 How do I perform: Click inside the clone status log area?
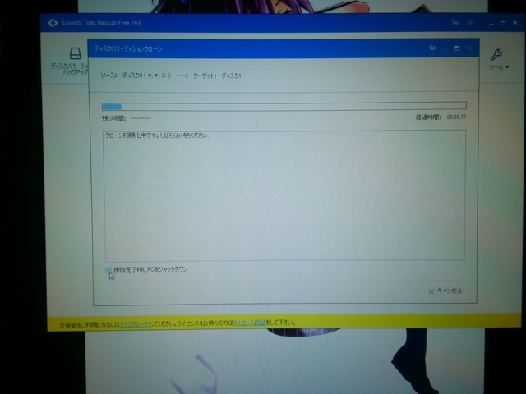point(284,195)
